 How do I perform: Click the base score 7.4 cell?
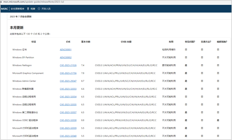[x=83, y=65]
